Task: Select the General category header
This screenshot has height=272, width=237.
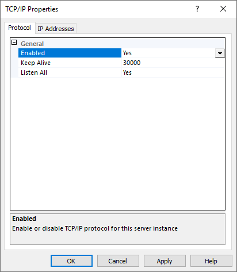Action: coord(32,44)
